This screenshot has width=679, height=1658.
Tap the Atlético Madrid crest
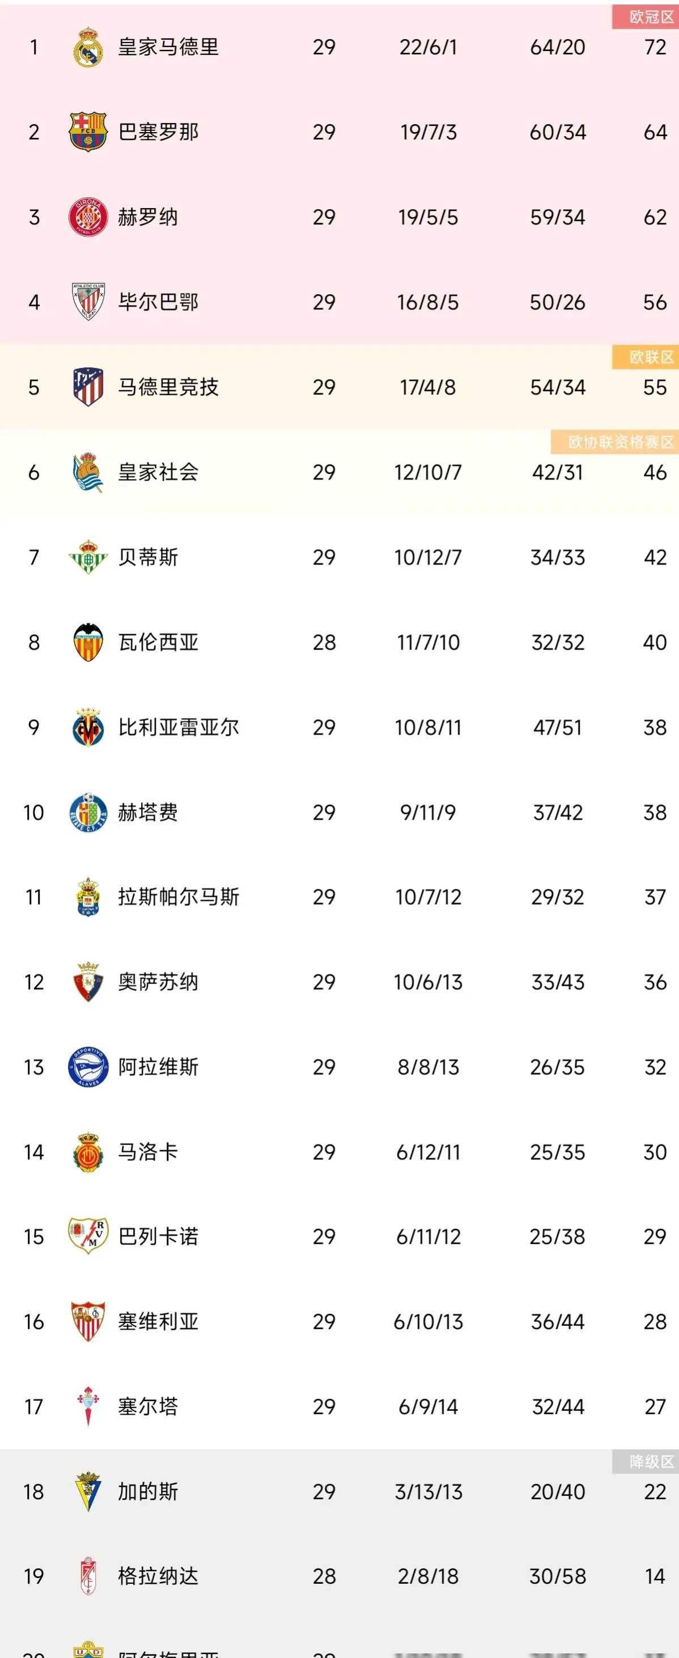pos(87,387)
